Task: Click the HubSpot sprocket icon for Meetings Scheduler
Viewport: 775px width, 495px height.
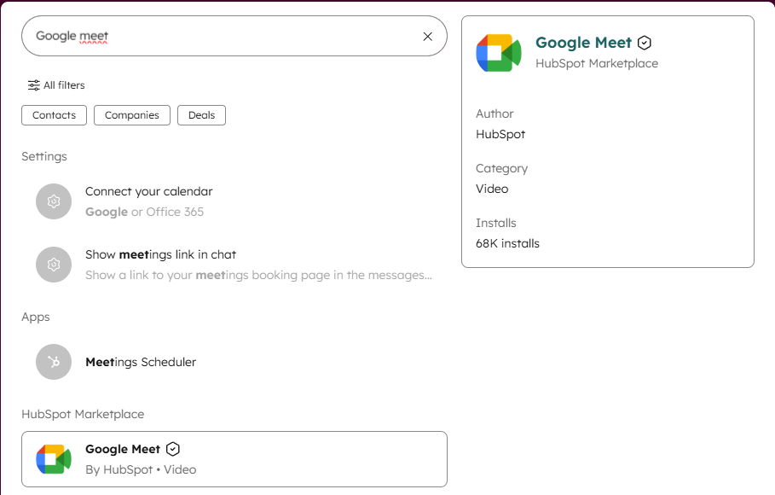Action: tap(54, 362)
